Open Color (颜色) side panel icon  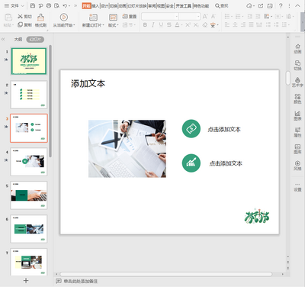click(297, 98)
